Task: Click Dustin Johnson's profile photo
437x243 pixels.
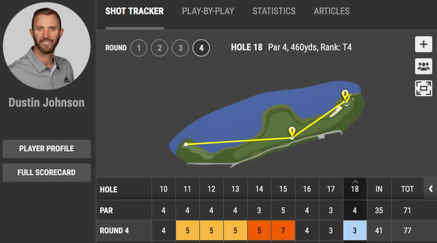Action: click(x=47, y=46)
